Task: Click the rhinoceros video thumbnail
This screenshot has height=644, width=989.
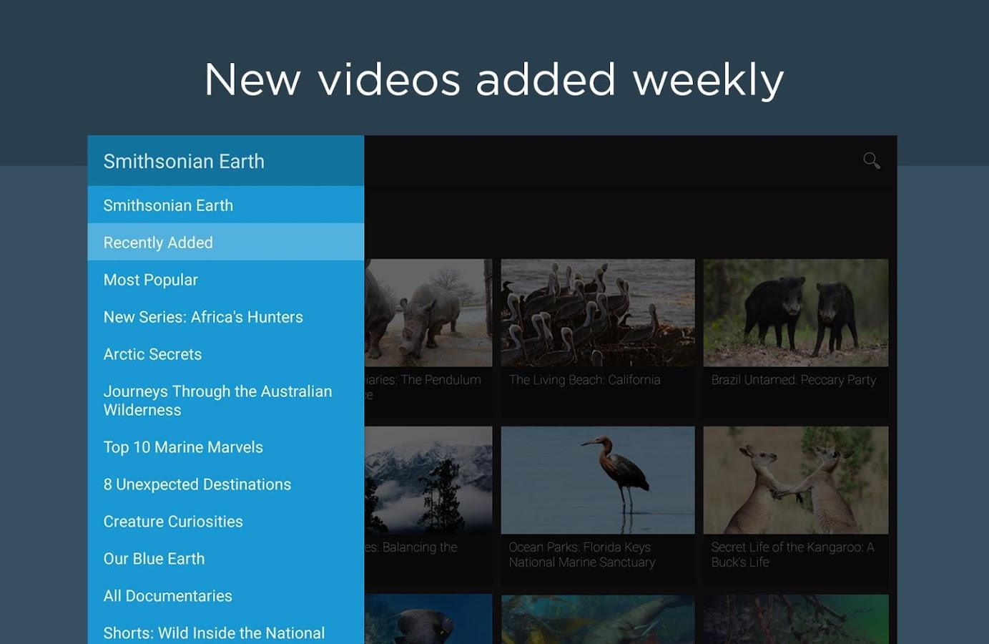Action: pyautogui.click(x=428, y=313)
